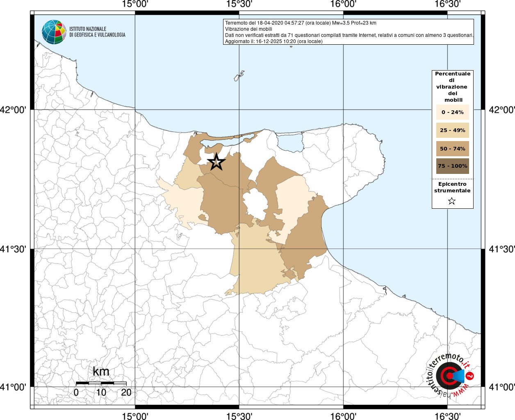
Task: Click the blue coastal lake east of the epicenter
Action: [x=290, y=143]
